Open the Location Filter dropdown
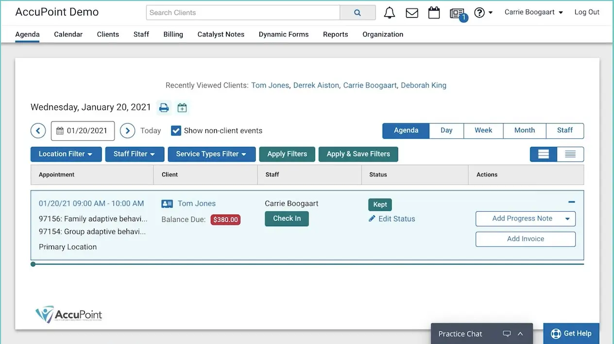614x344 pixels. (66, 154)
